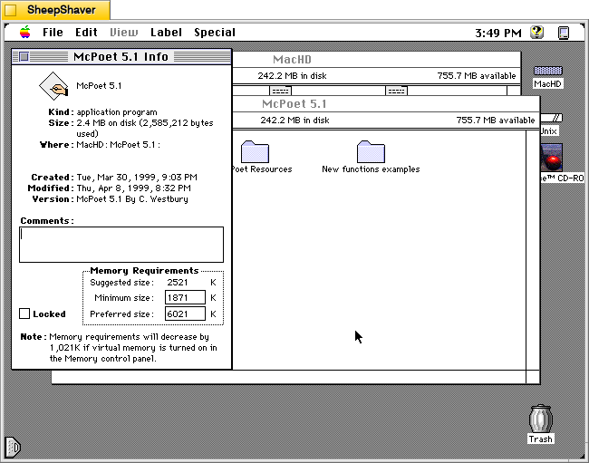Click the Minimum size field
589x463 pixels.
pyautogui.click(x=185, y=297)
